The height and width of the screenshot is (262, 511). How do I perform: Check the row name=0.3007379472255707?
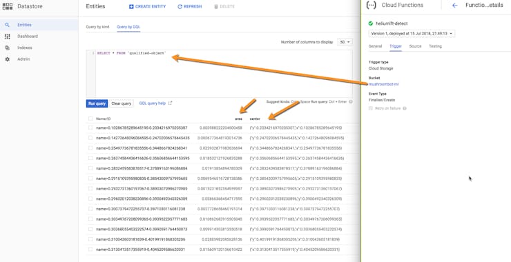90,209
